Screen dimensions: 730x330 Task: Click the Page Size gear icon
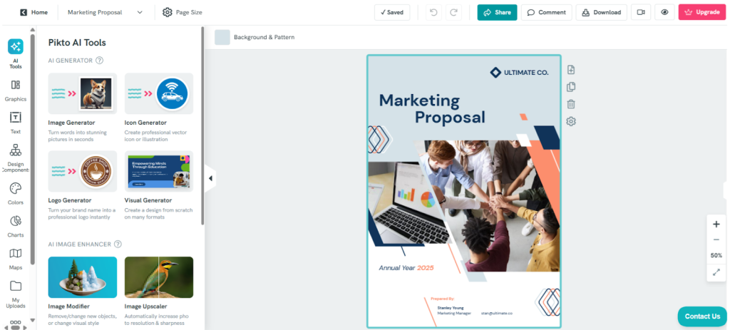[167, 13]
